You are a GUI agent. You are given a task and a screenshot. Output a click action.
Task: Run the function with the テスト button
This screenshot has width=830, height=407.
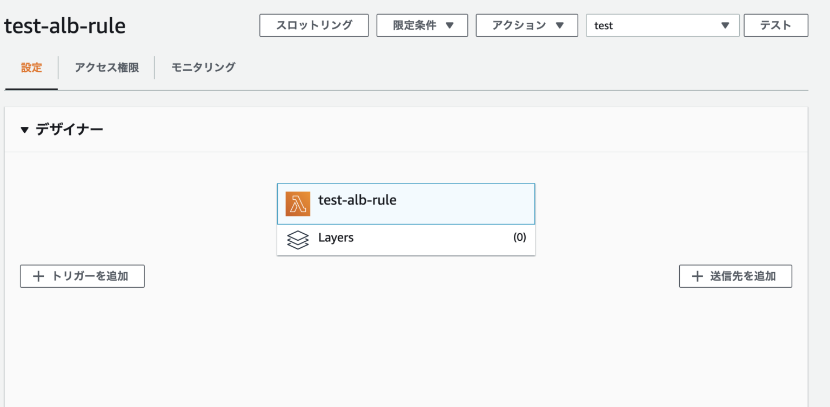(775, 25)
